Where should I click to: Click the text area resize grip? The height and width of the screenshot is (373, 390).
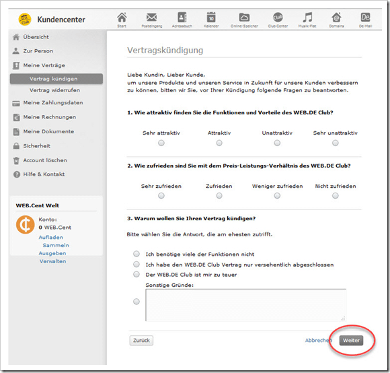[343, 318]
